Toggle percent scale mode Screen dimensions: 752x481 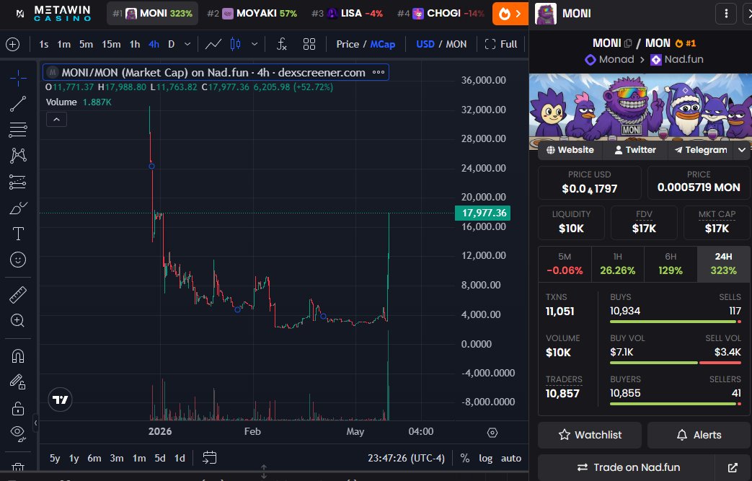coord(465,458)
